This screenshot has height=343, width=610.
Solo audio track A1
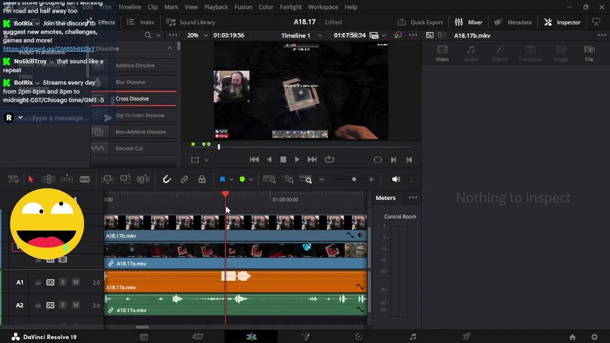coord(62,282)
